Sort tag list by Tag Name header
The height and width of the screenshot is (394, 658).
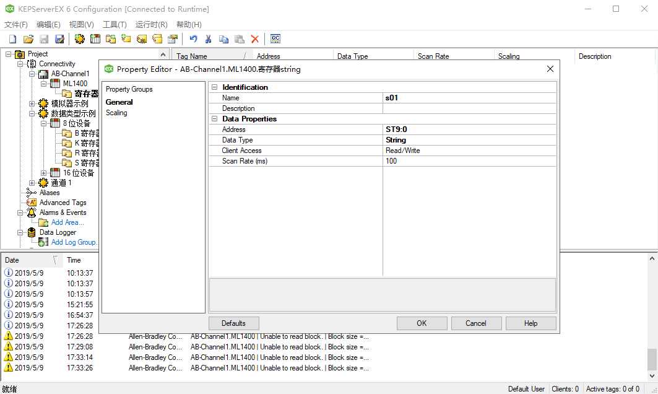click(x=211, y=56)
